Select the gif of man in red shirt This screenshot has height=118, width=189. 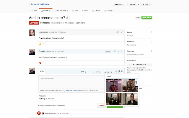114,86
